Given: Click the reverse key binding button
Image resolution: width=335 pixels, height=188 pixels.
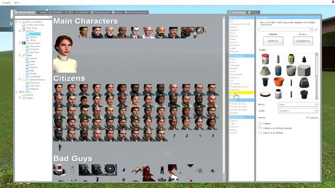Looking at the screenshot, I should click(303, 41).
